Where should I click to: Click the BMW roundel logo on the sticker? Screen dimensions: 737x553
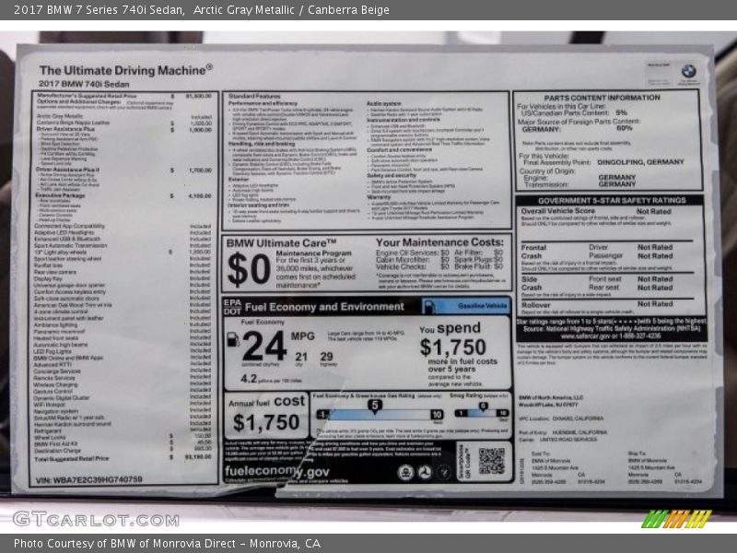688,72
